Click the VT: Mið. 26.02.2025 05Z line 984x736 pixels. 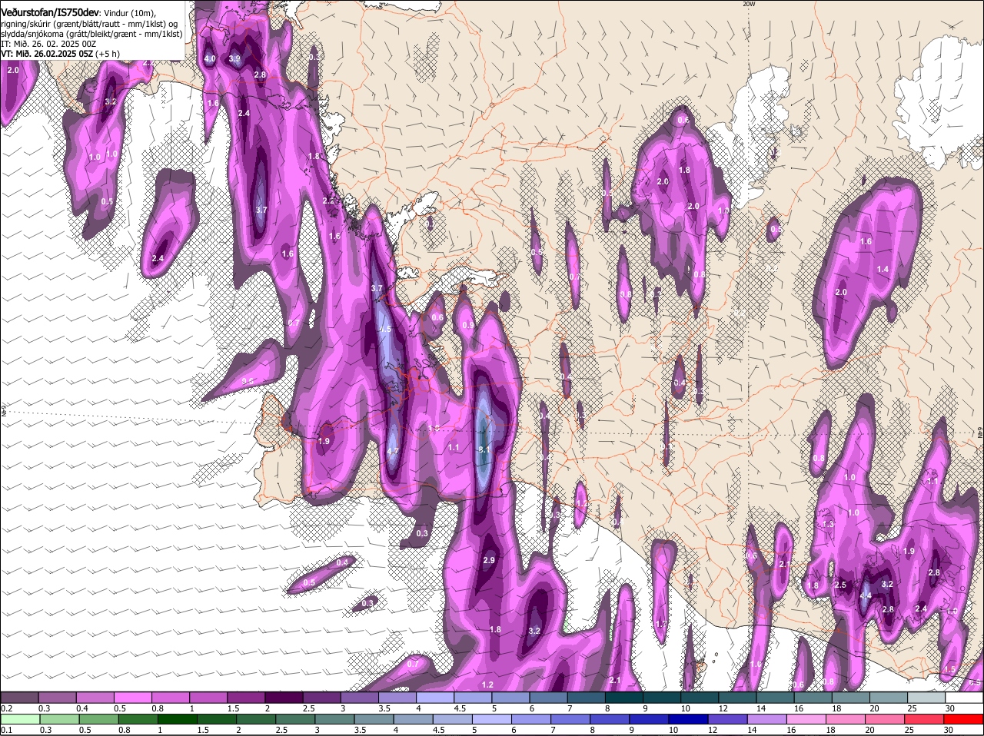60,54
